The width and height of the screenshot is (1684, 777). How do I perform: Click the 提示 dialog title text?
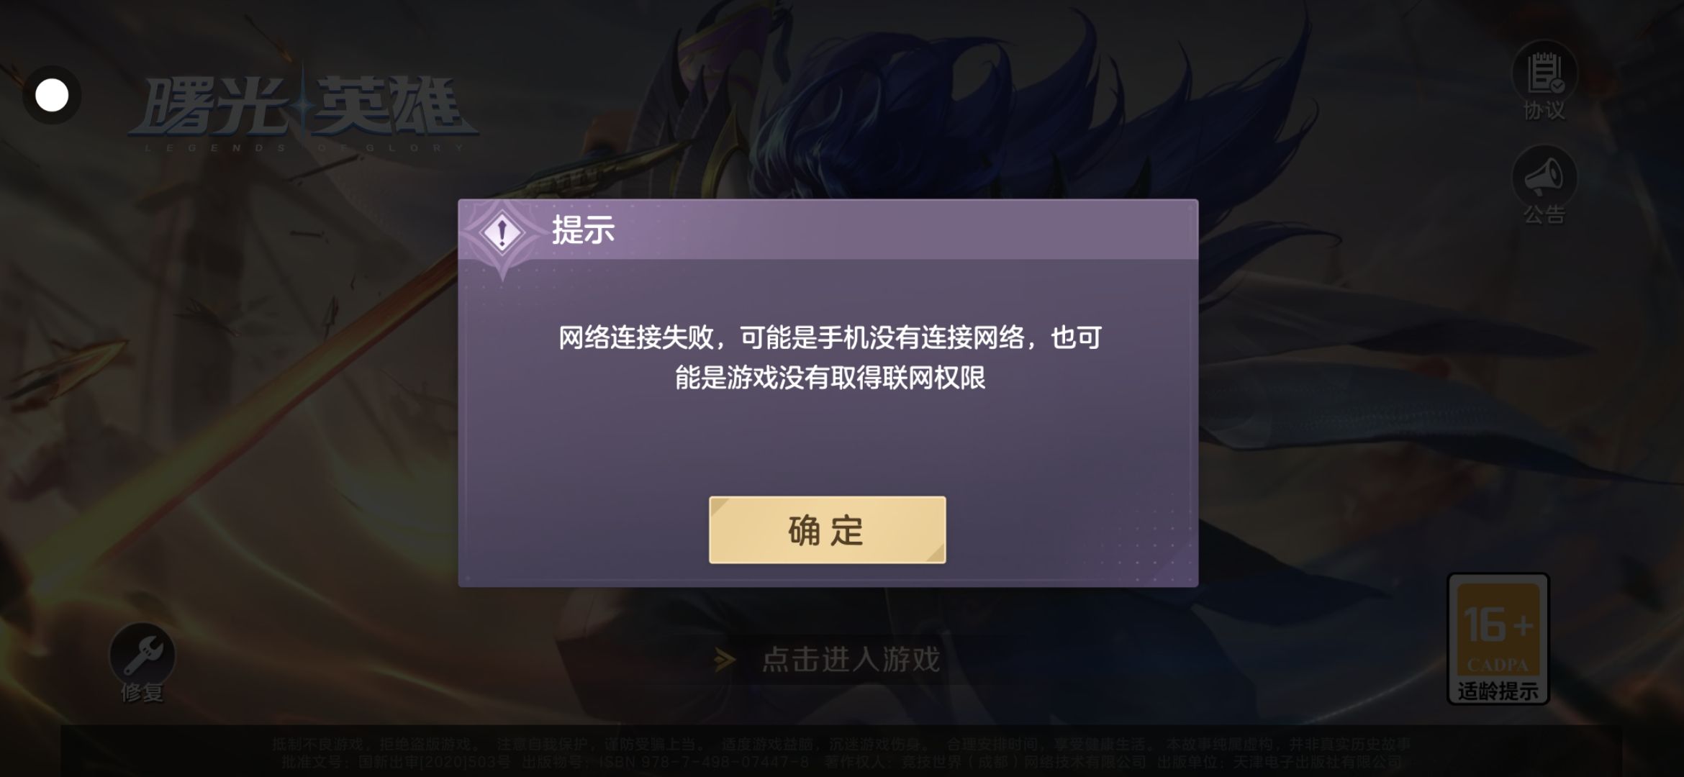coord(583,230)
